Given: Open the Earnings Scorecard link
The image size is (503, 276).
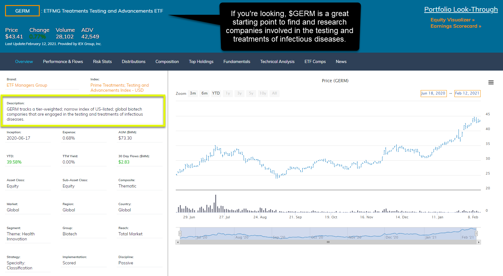Looking at the screenshot, I should (456, 26).
